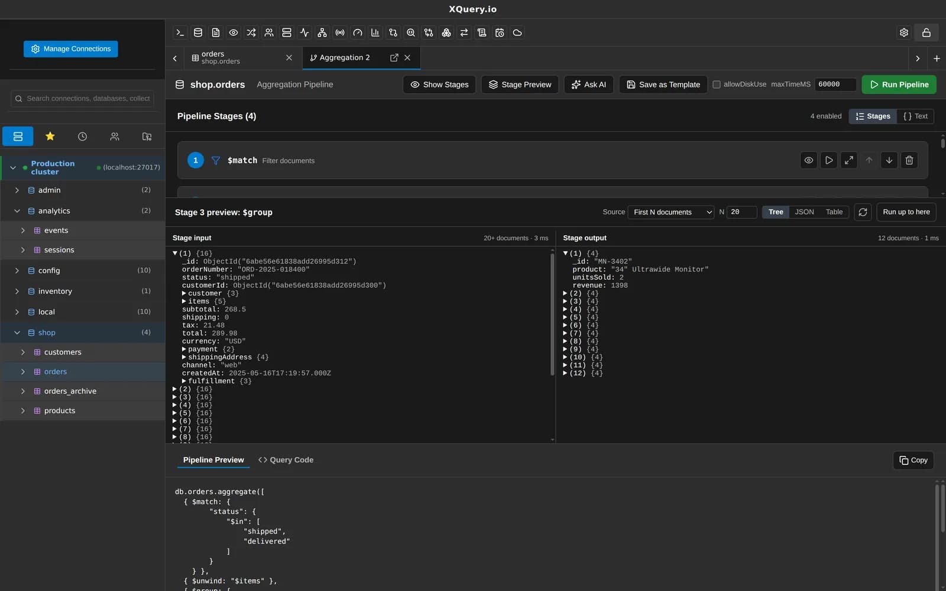The image size is (946, 591).
Task: Open the connections list sidebar tab
Action: point(18,137)
